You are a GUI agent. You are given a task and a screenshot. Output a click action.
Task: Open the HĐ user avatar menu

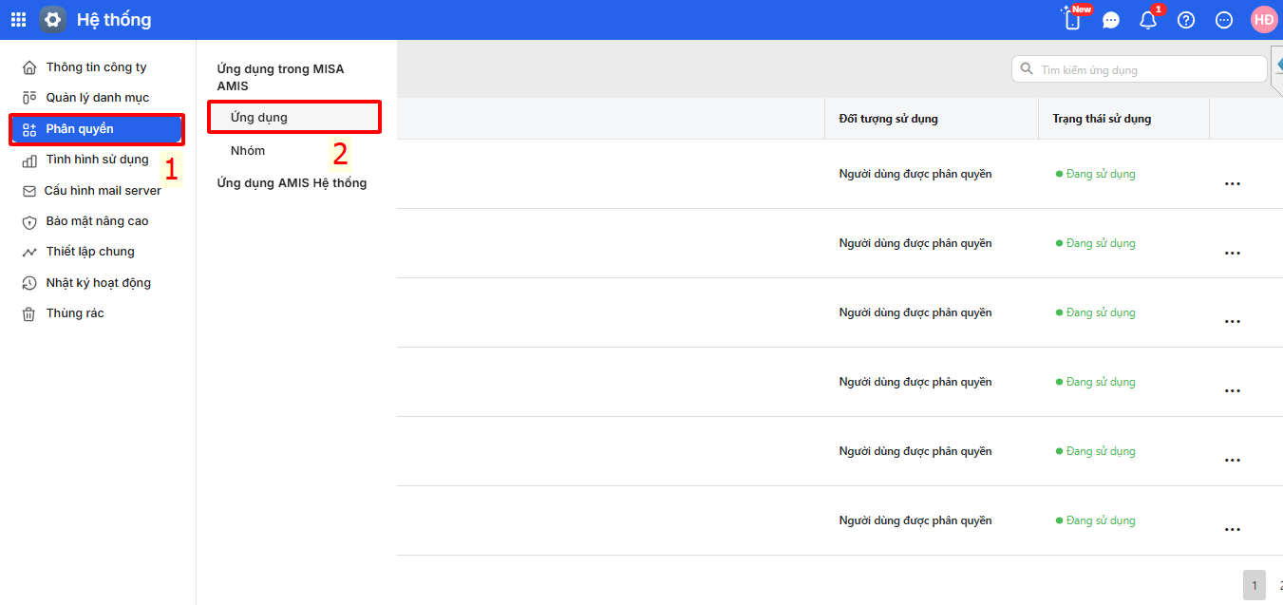point(1264,19)
